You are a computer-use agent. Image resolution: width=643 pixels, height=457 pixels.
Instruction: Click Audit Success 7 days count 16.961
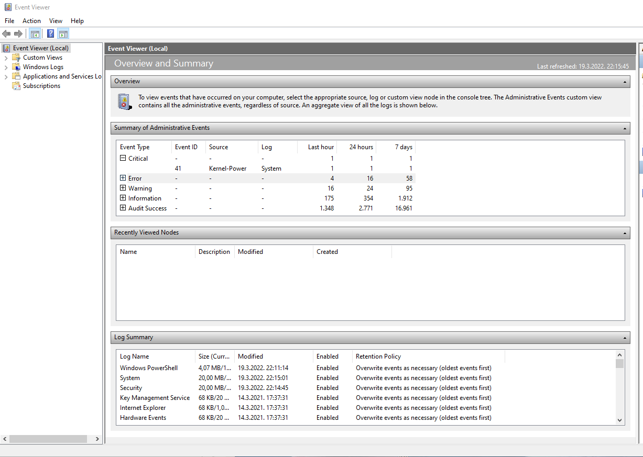404,208
